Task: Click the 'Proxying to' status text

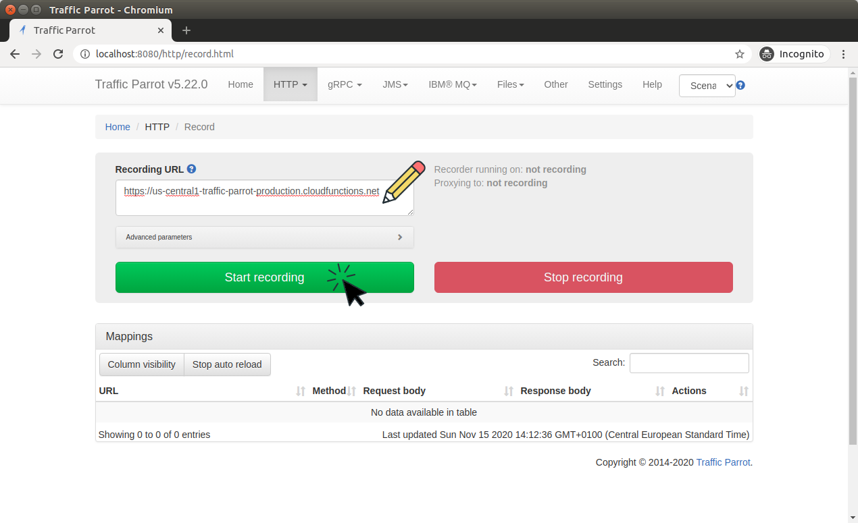Action: pos(490,183)
